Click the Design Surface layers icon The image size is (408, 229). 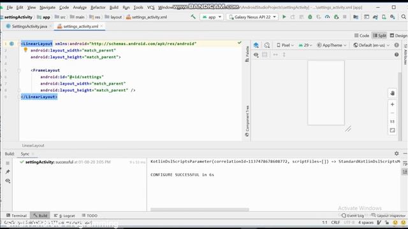[x=256, y=45]
